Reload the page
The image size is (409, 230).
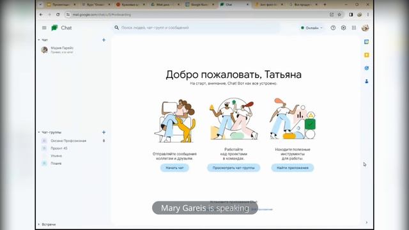coord(58,15)
